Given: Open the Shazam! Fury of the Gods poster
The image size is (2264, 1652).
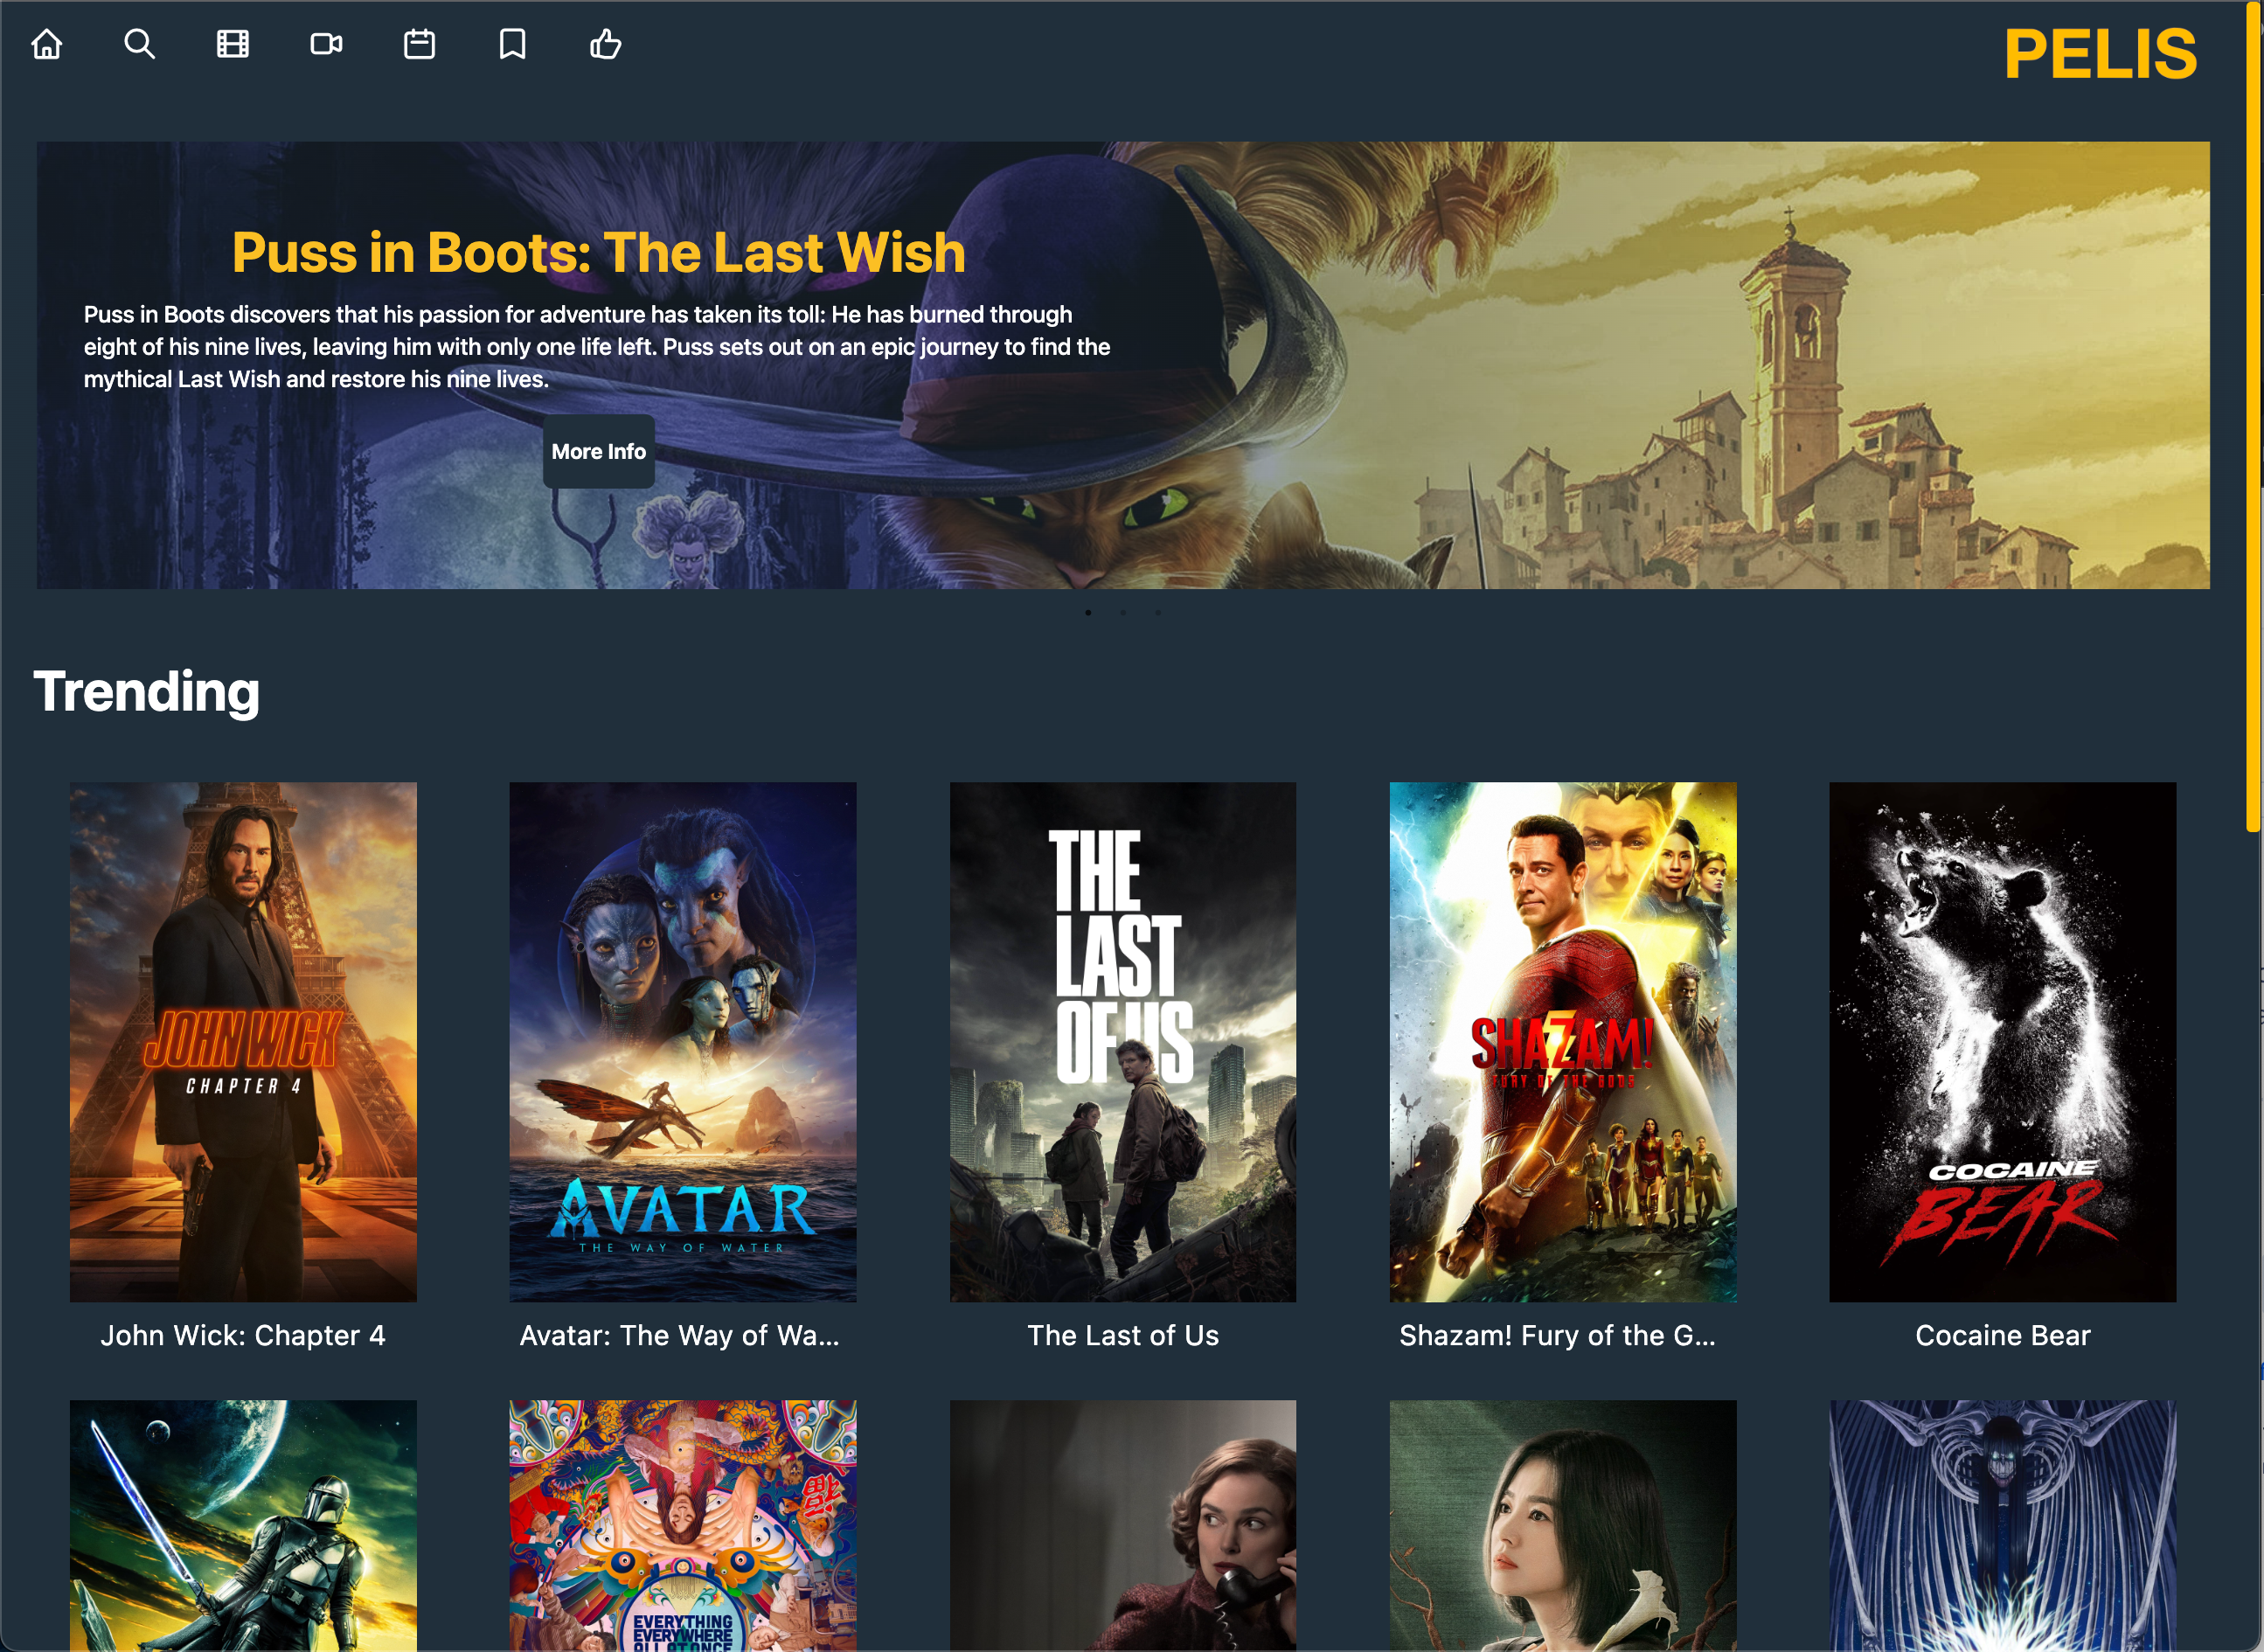Looking at the screenshot, I should pyautogui.click(x=1563, y=1042).
